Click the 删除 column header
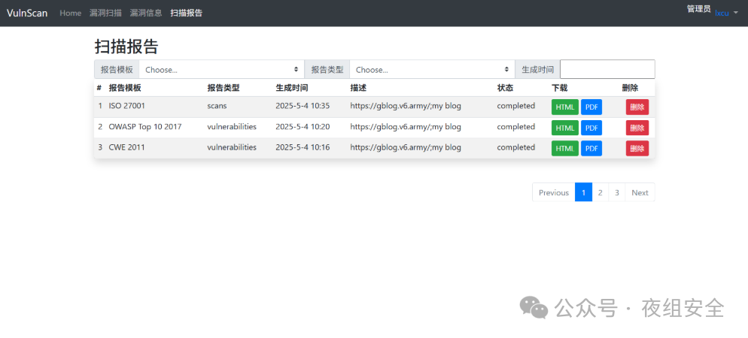Image resolution: width=748 pixels, height=338 pixels. pos(630,88)
